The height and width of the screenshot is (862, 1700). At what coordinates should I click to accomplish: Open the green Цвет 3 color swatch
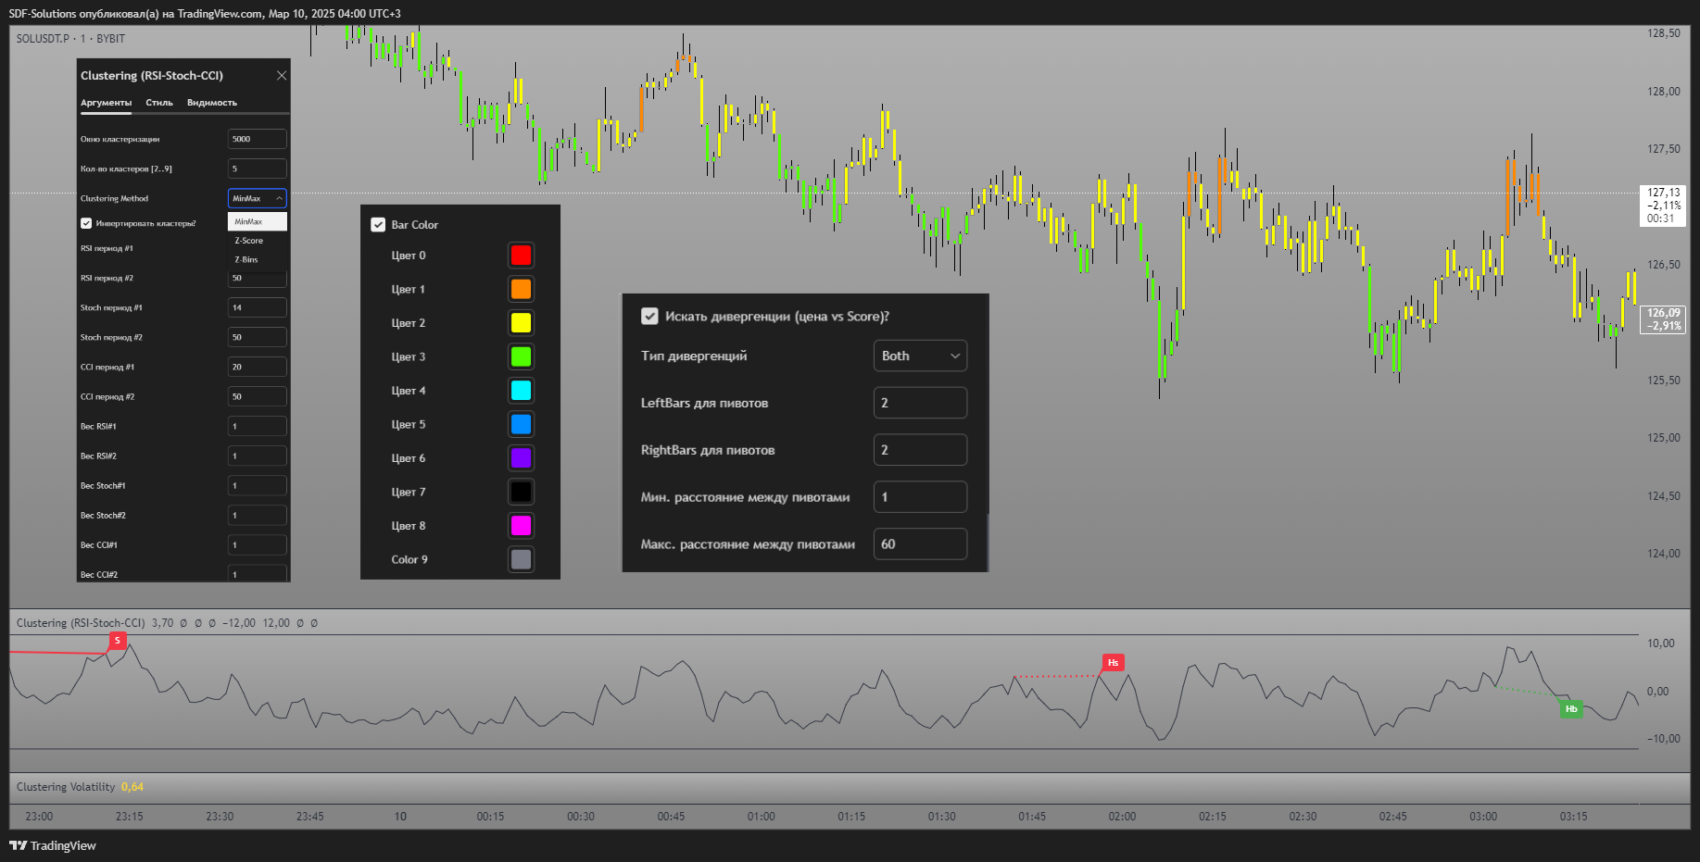[521, 356]
